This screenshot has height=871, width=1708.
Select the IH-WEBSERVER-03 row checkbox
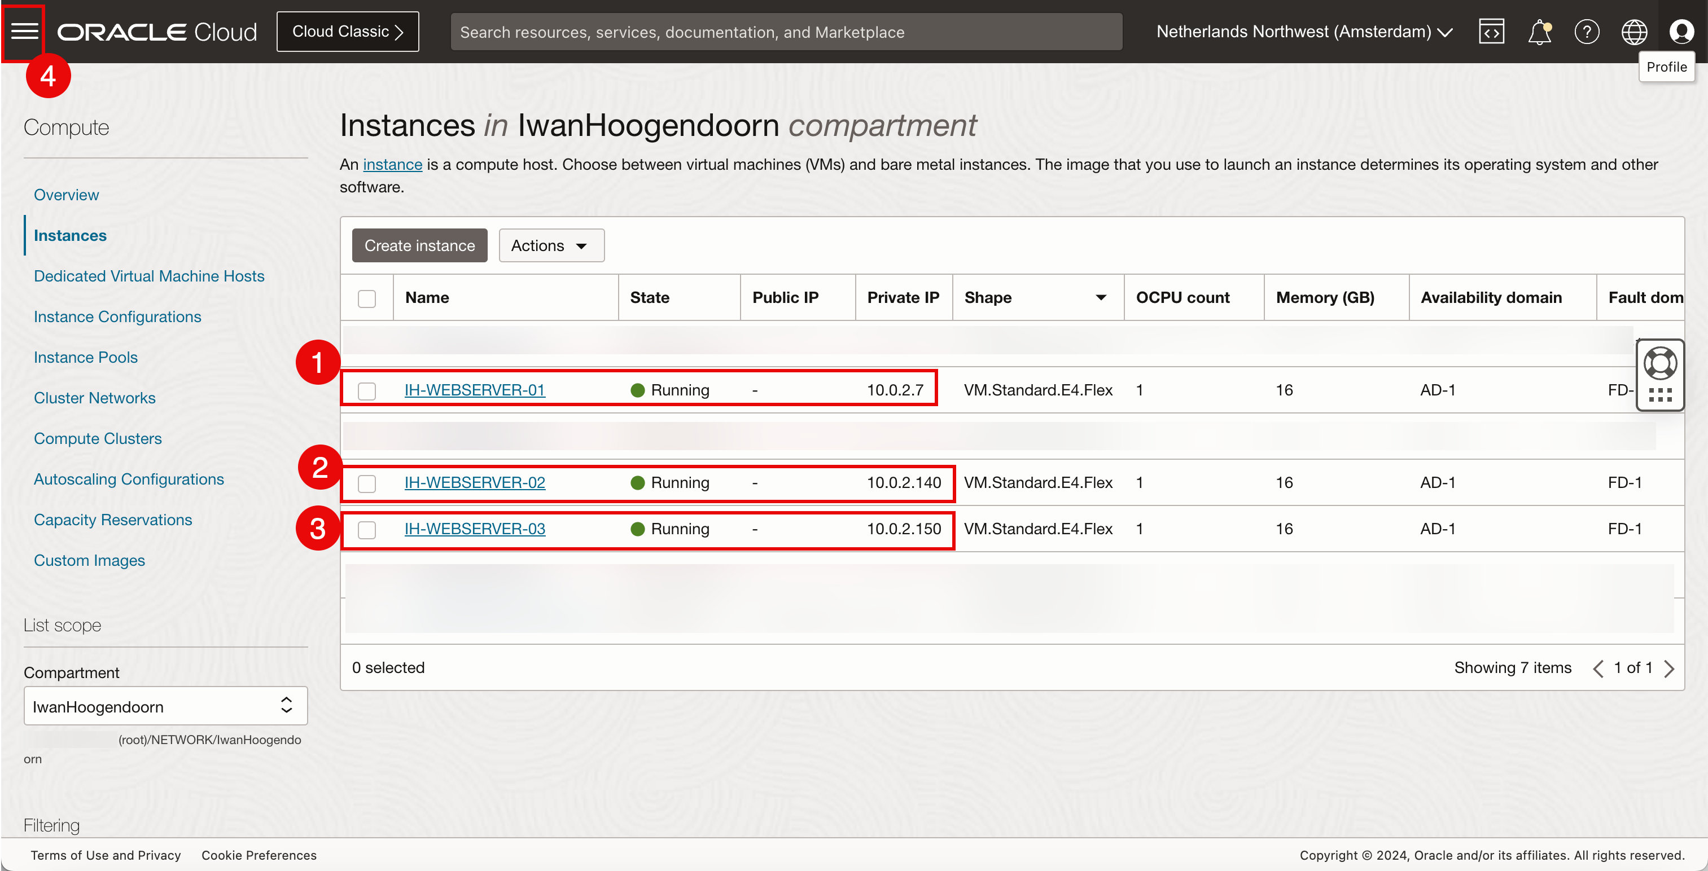[x=367, y=530]
